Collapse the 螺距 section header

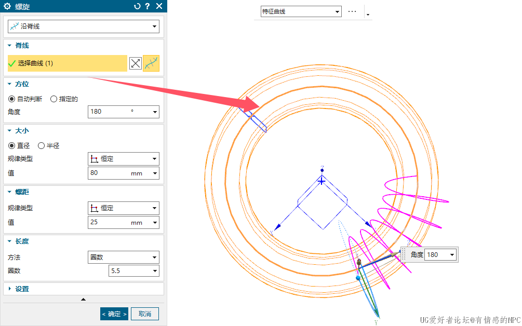(x=22, y=192)
